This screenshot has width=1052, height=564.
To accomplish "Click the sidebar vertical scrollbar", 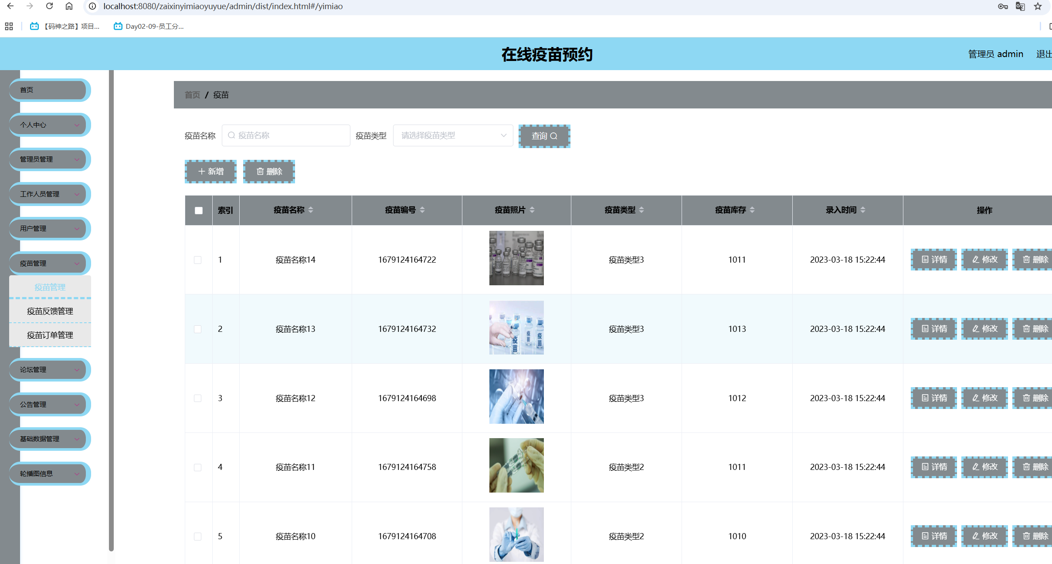I will [x=111, y=305].
